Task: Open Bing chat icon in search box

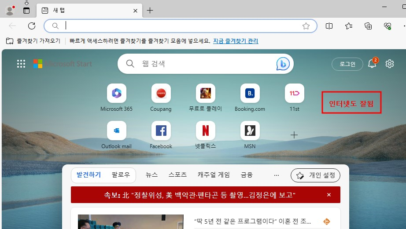Action: coord(283,64)
